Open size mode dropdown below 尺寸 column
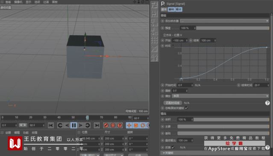The width and height of the screenshot is (273, 156). pos(114,155)
